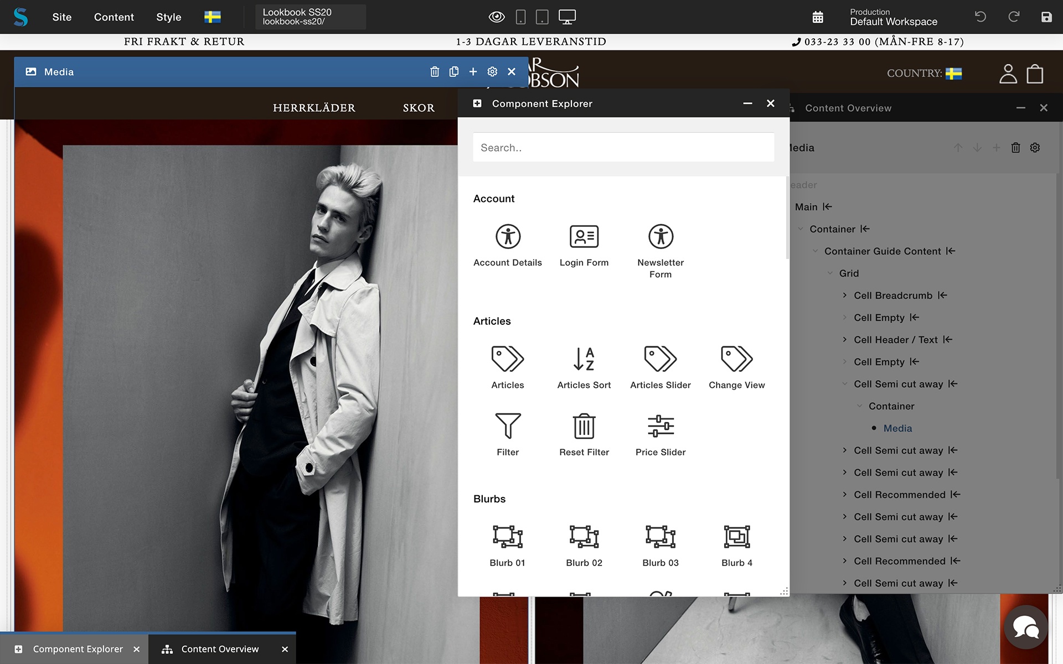Click Component Explorer vertical scrollbar
The height and width of the screenshot is (664, 1063).
tap(787, 217)
